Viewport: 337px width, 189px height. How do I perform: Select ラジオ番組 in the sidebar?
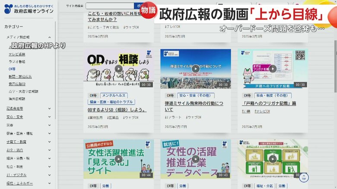pos(17,61)
